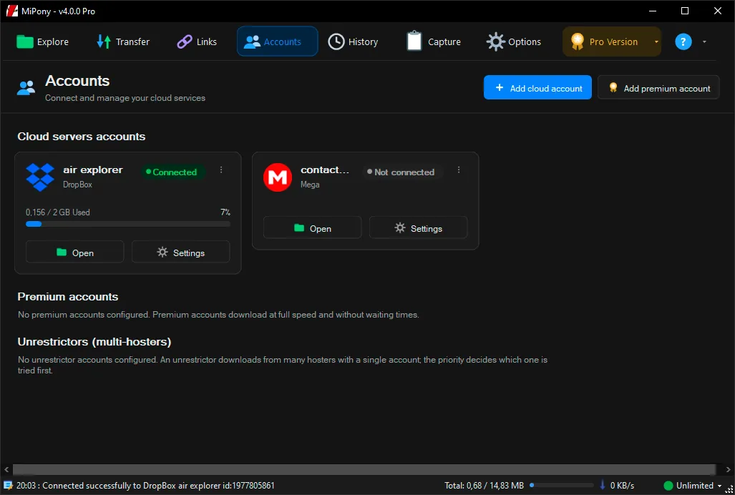Open the air explorer DropBox account
The height and width of the screenshot is (495, 735).
pyautogui.click(x=75, y=253)
